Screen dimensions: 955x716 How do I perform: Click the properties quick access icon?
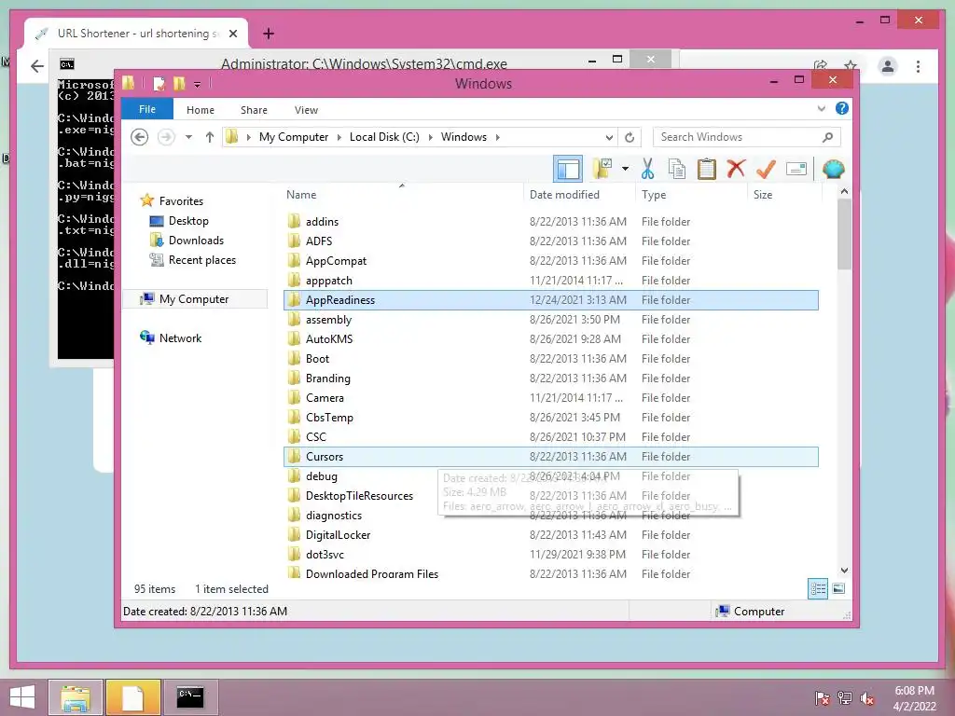[x=159, y=83]
